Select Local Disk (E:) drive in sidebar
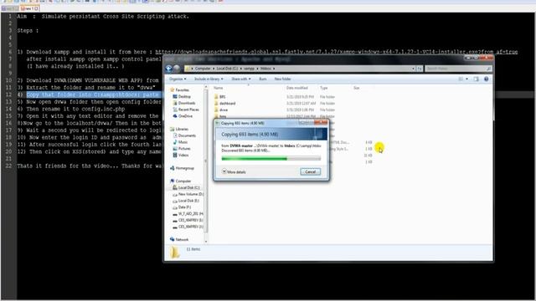Image resolution: width=536 pixels, height=301 pixels. coord(186,201)
